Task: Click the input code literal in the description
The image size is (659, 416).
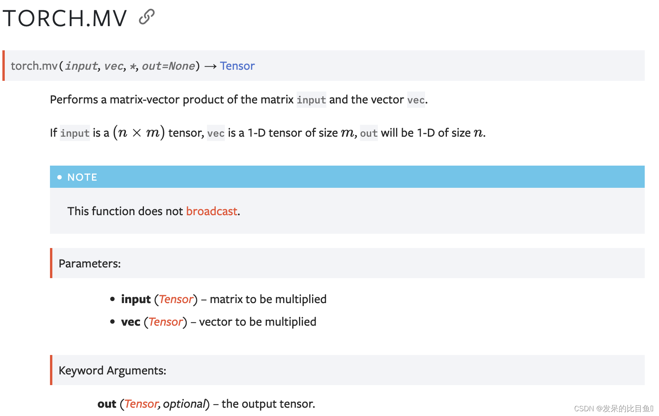Action: [x=311, y=100]
